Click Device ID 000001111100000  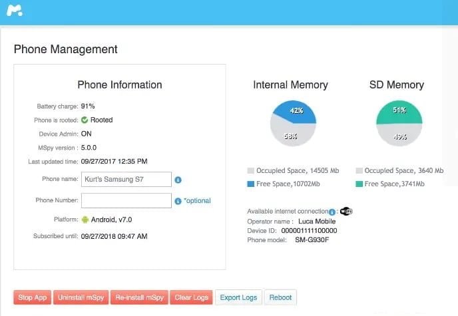click(x=309, y=230)
